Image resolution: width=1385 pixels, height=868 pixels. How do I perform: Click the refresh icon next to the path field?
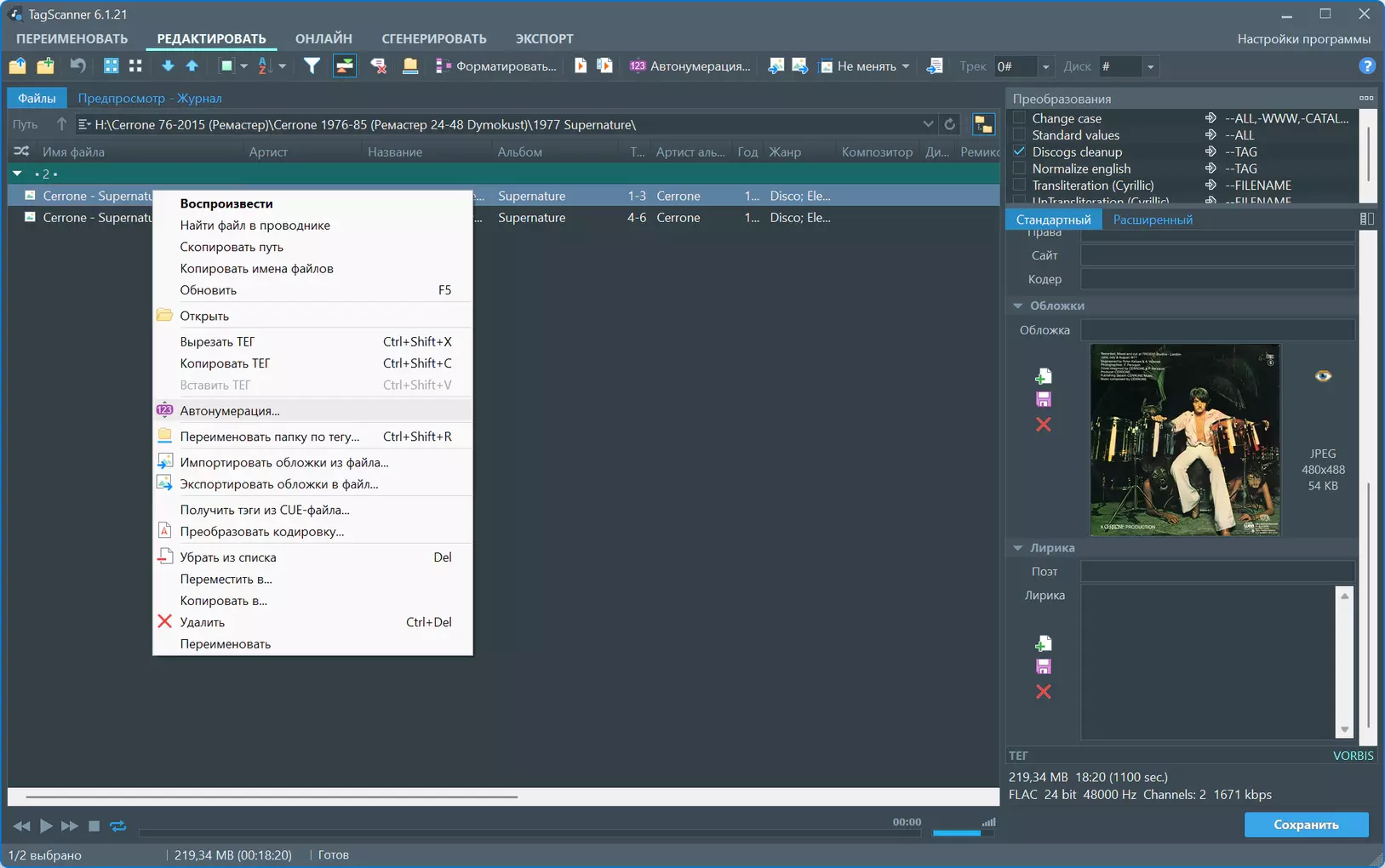tap(950, 124)
